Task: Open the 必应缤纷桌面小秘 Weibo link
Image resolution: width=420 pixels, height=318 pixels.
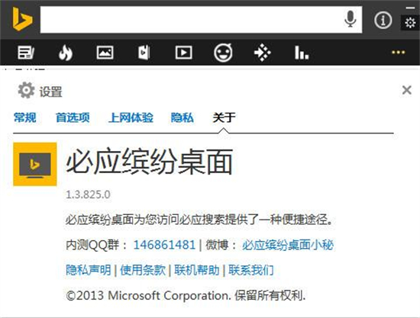Action: [288, 245]
